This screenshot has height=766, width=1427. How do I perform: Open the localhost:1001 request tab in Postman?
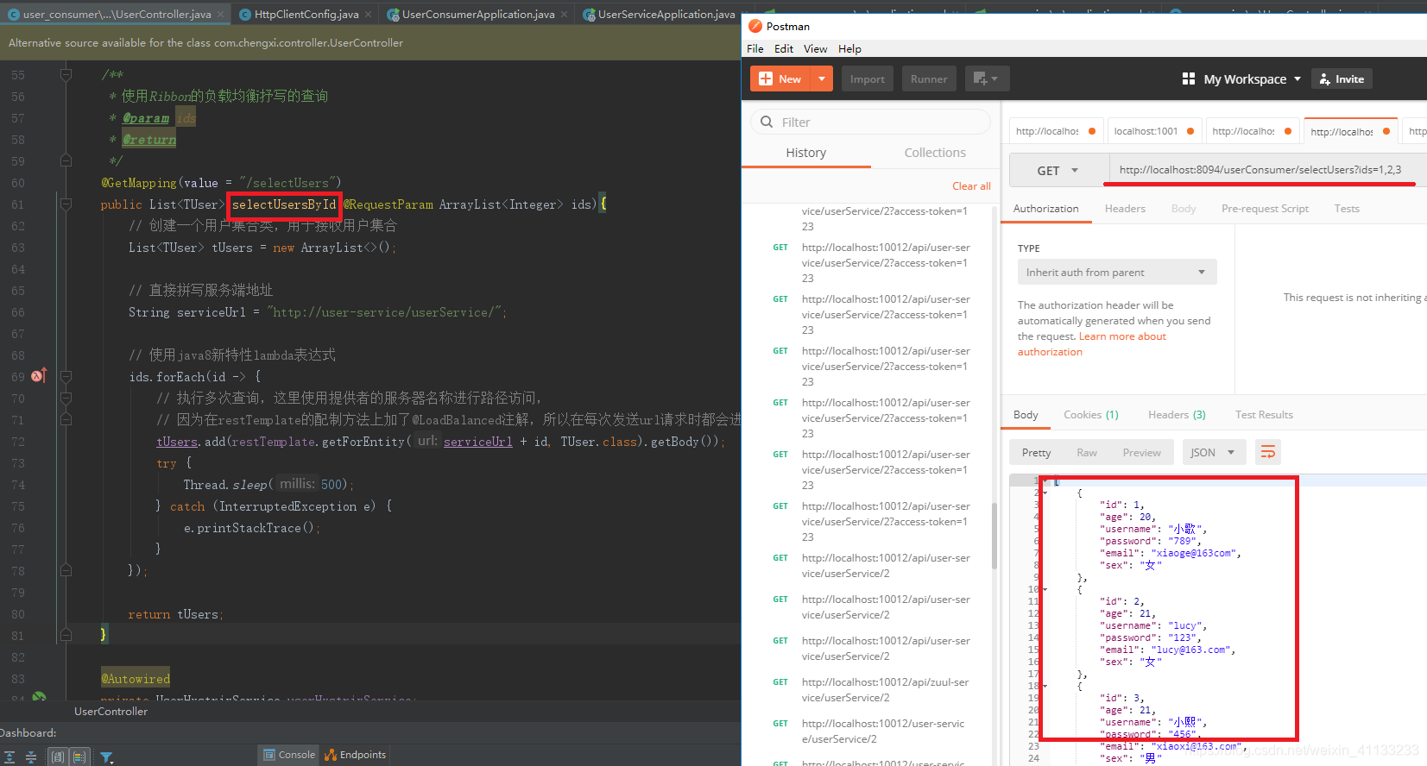(x=1152, y=131)
